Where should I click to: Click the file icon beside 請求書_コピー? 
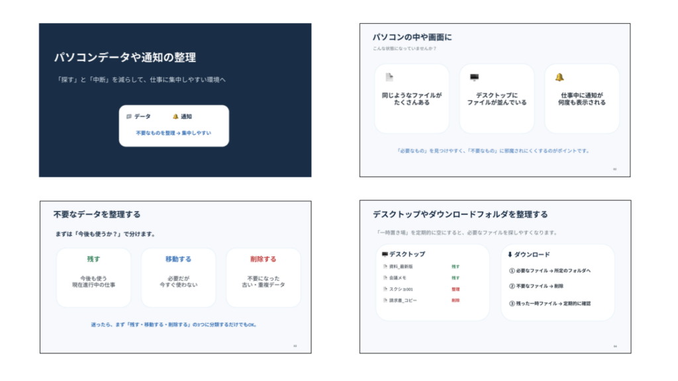tap(385, 300)
